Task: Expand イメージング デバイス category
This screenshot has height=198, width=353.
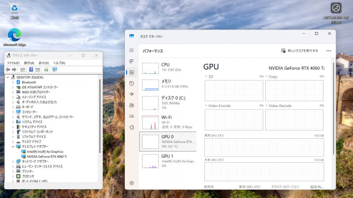Action: (x=13, y=97)
